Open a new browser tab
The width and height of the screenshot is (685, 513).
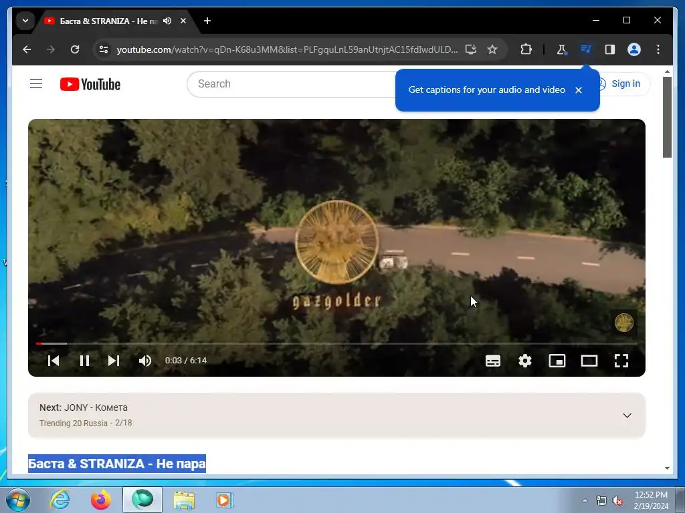pos(207,21)
